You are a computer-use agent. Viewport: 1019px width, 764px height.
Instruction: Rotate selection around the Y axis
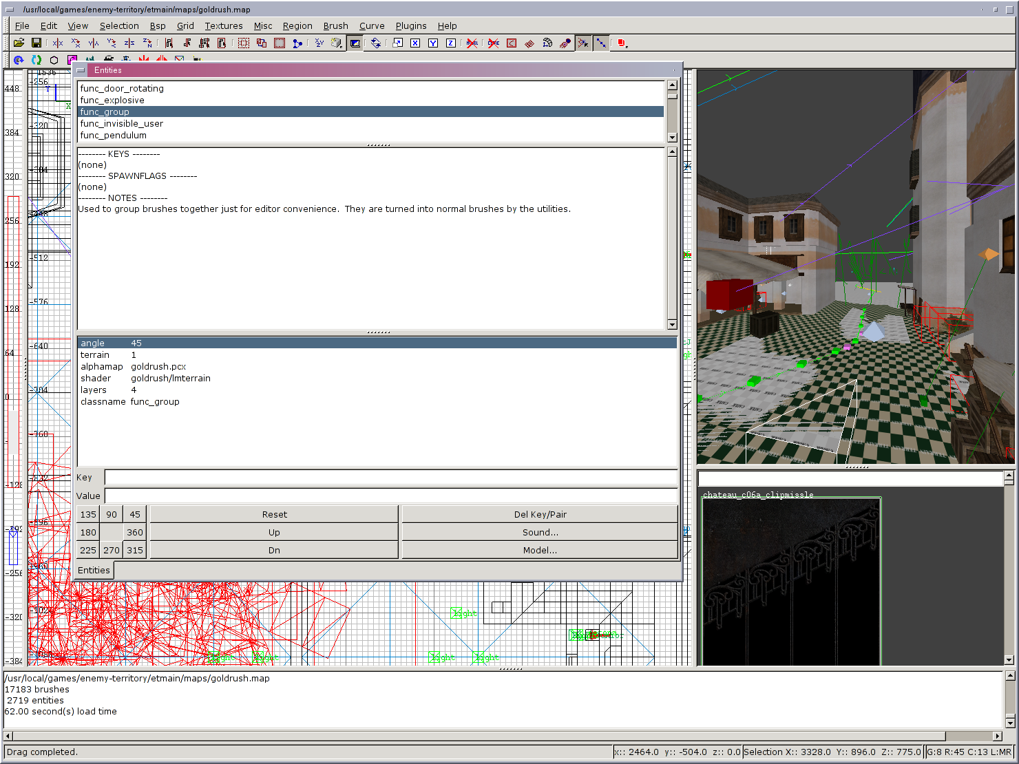click(x=112, y=43)
